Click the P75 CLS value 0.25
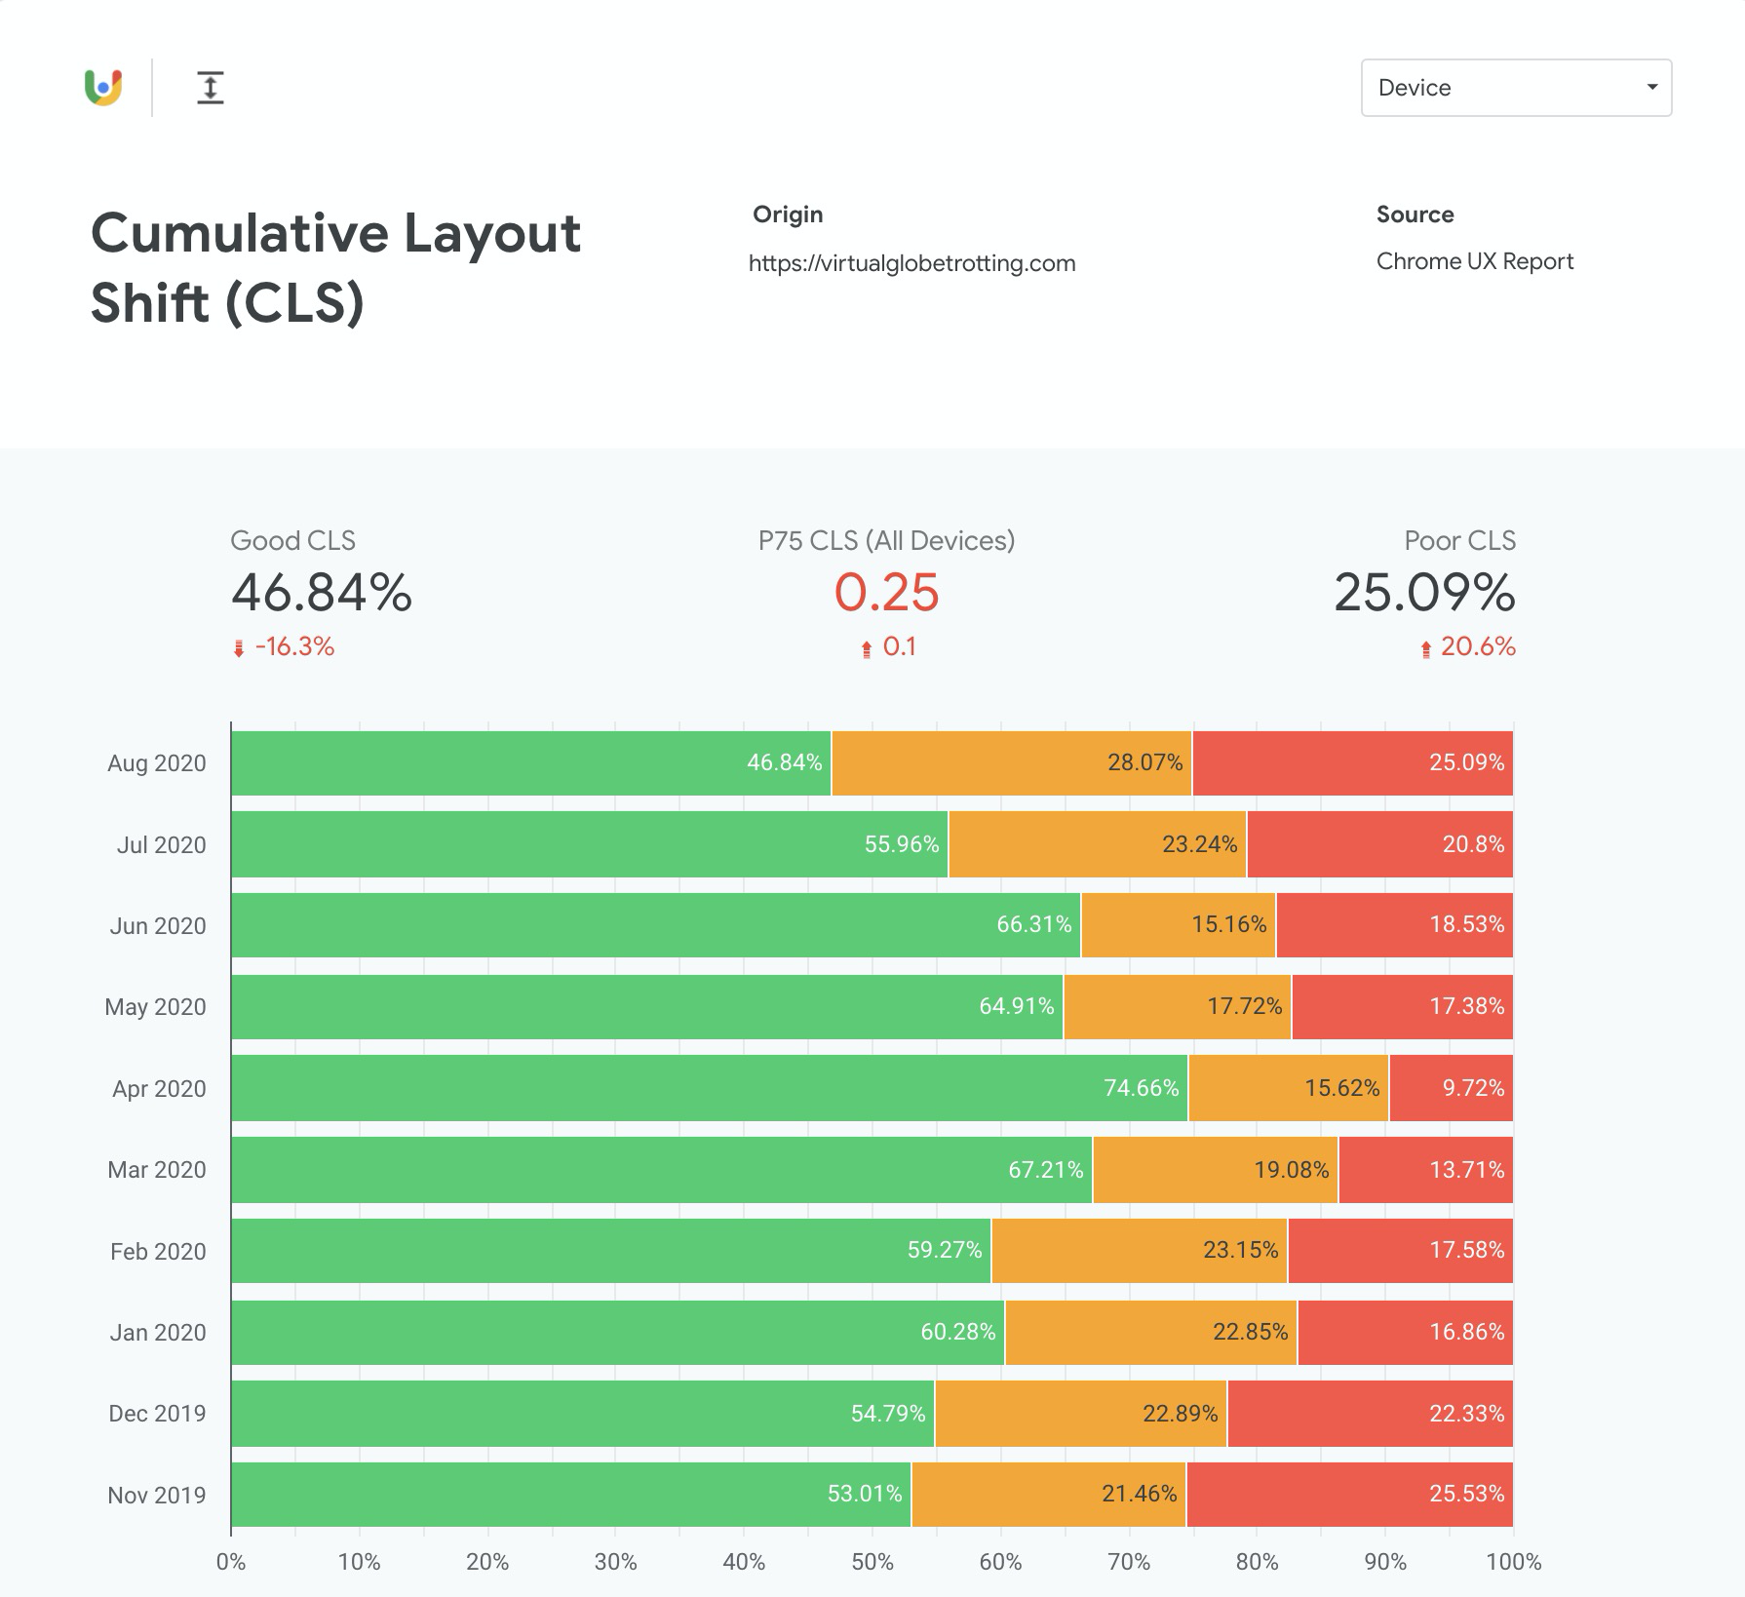The image size is (1745, 1597). point(886,593)
